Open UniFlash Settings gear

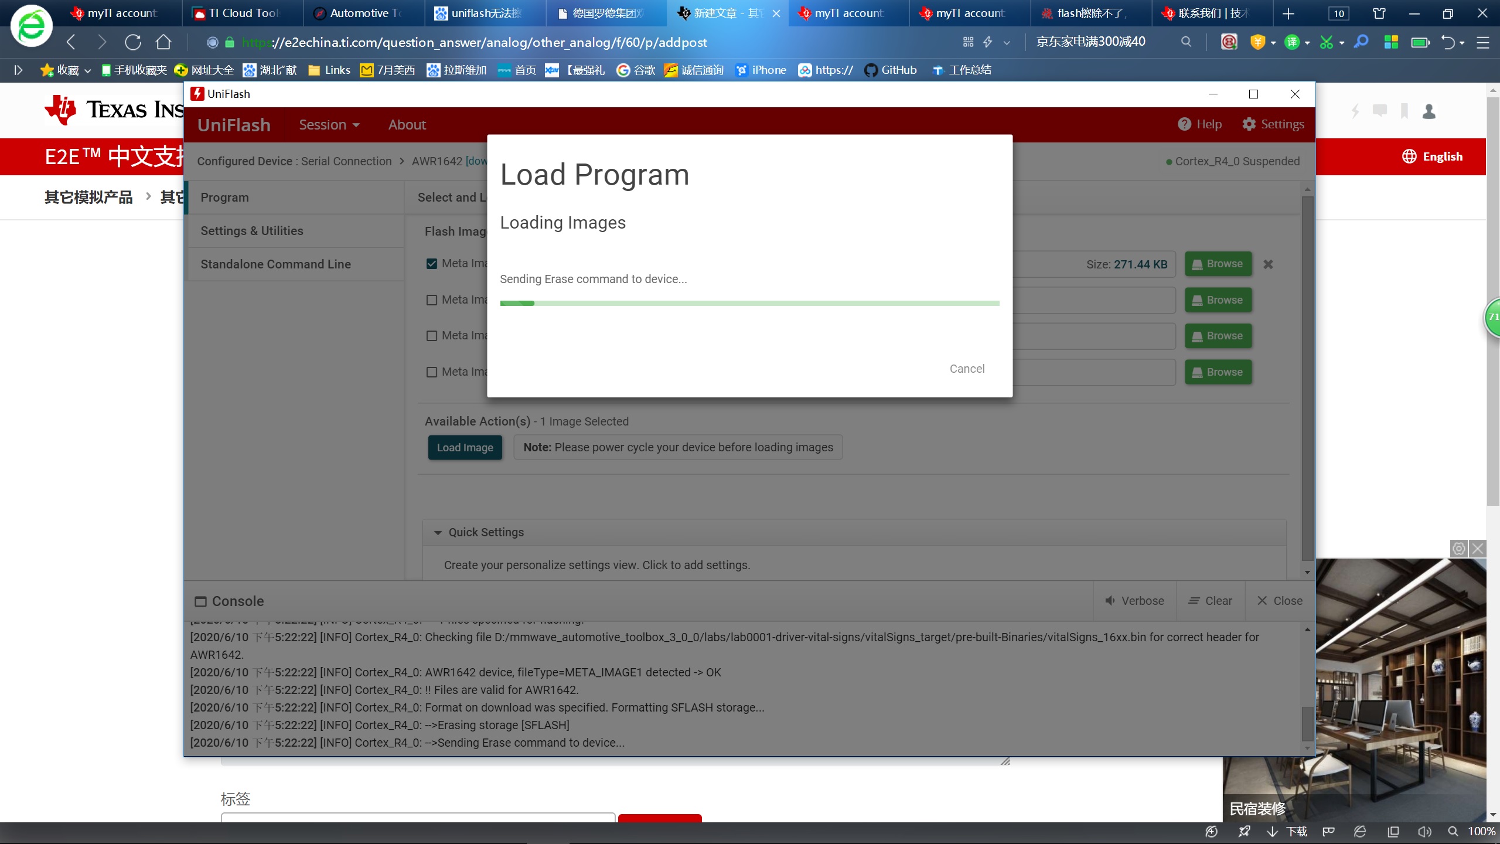coord(1273,124)
